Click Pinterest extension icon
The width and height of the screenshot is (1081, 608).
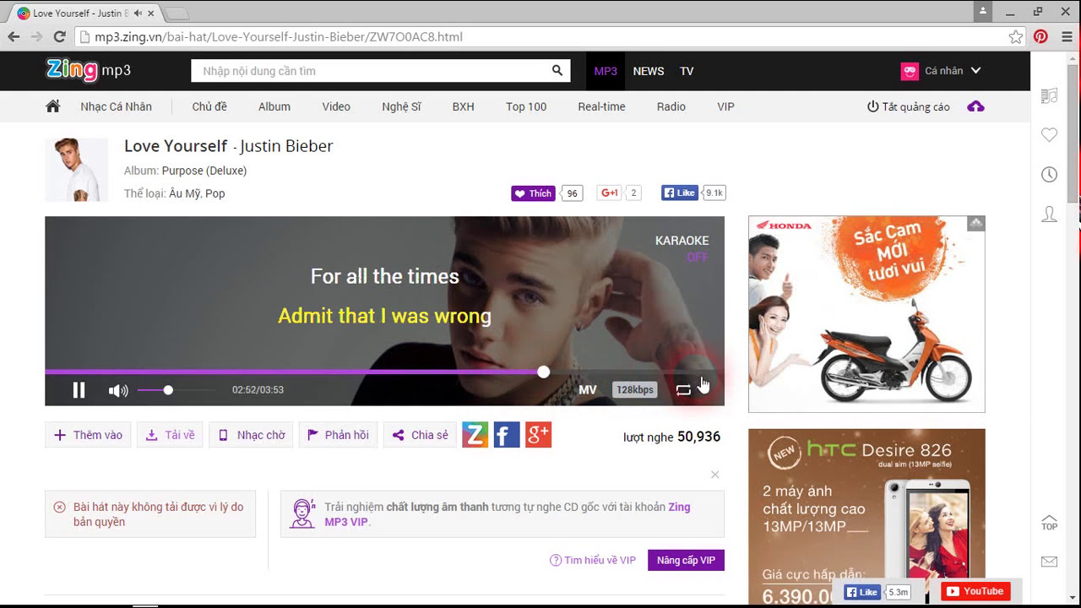click(x=1040, y=36)
